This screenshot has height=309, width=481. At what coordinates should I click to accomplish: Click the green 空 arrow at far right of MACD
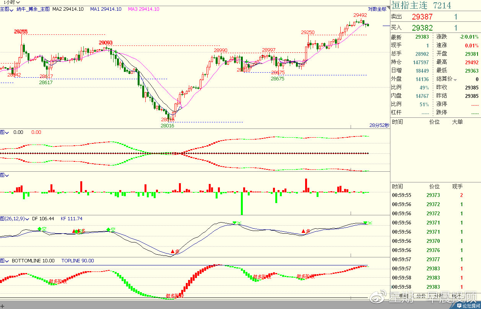tap(365, 223)
